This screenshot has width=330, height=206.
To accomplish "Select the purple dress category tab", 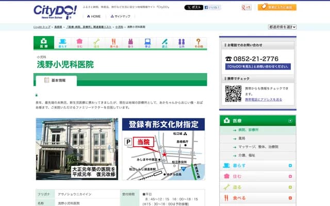I will (130, 43).
